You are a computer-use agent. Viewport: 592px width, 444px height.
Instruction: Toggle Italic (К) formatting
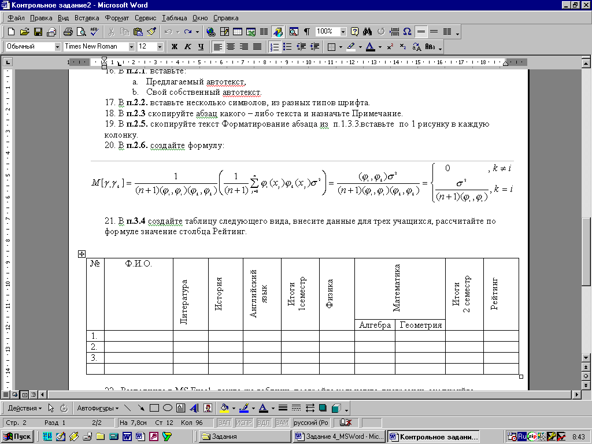[188, 46]
